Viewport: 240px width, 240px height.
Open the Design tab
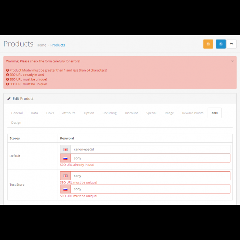tap(16, 123)
